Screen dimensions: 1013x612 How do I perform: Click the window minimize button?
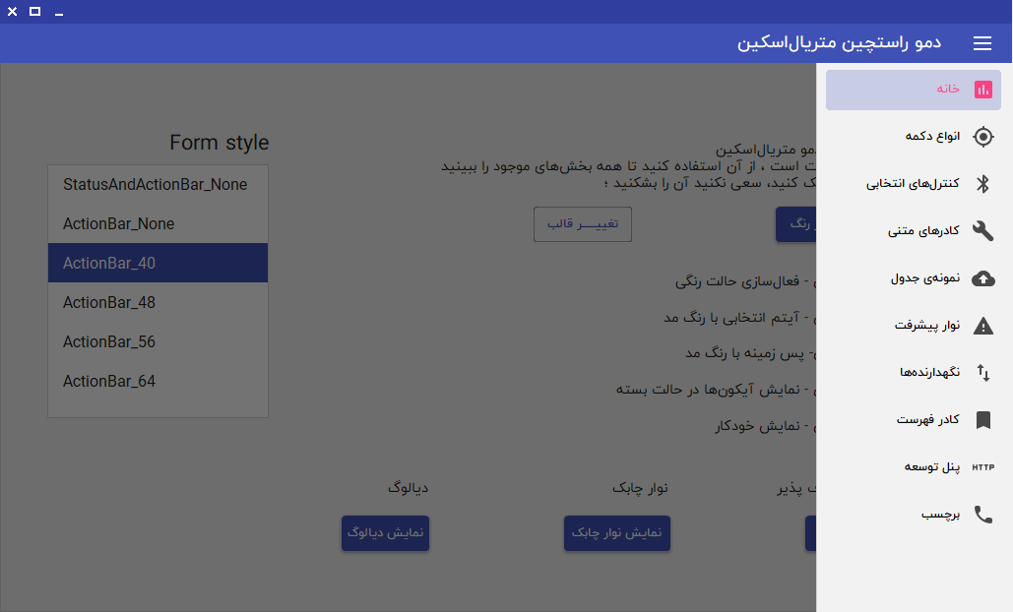point(59,13)
